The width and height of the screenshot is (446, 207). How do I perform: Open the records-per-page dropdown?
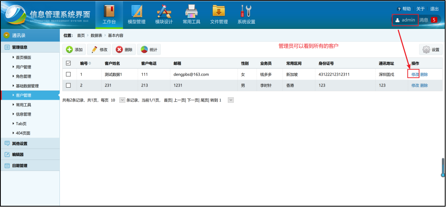pyautogui.click(x=122, y=100)
